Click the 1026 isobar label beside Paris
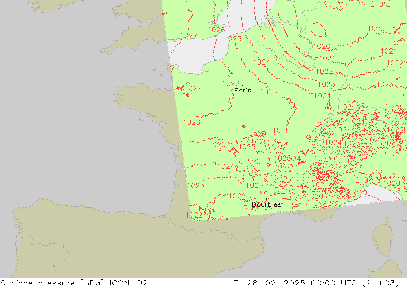407x298 pixels. (x=230, y=84)
